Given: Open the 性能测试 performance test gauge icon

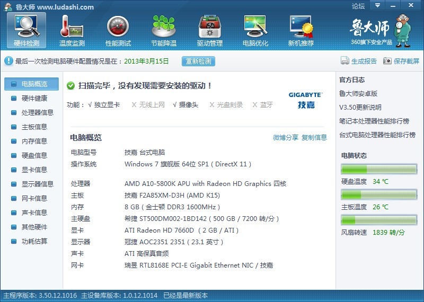Looking at the screenshot, I should 118,30.
